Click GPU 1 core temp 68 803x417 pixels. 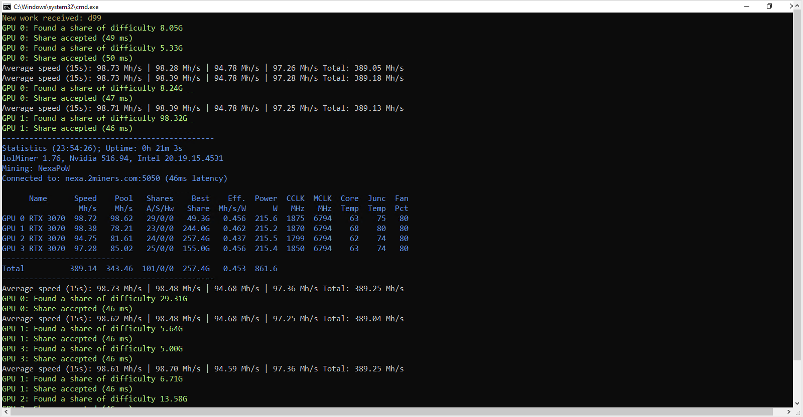tap(354, 229)
